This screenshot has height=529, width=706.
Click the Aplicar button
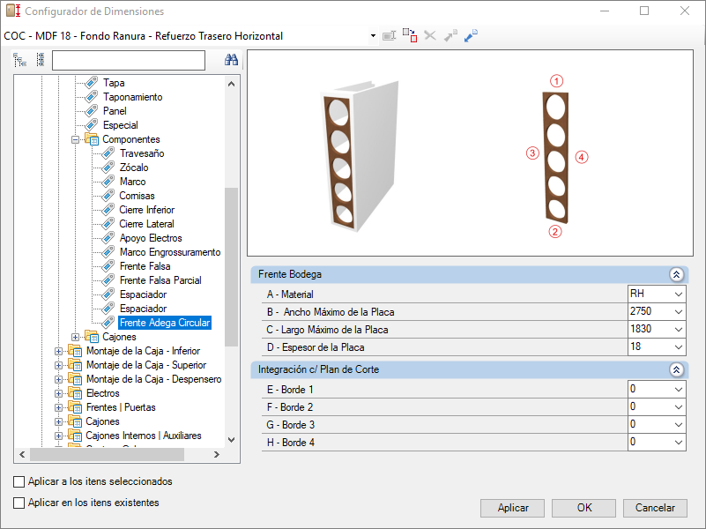tap(512, 508)
